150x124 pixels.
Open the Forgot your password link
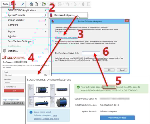click(x=11, y=100)
